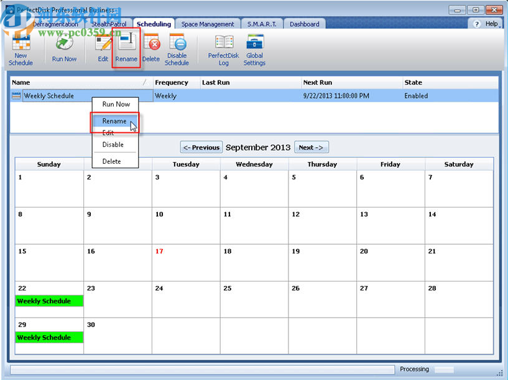Click the Edit schedule toolbar icon
The height and width of the screenshot is (380, 508).
pos(102,50)
